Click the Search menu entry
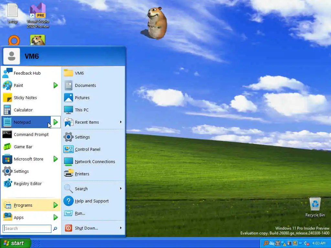The width and height of the screenshot is (331, 248). pos(93,189)
